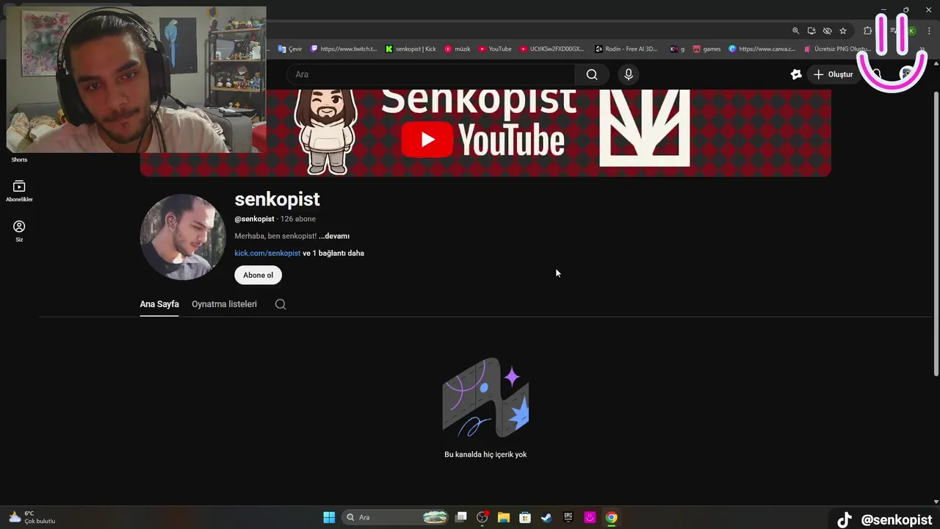This screenshot has width=940, height=529.
Task: Open the YouTube bookmark
Action: pyautogui.click(x=495, y=49)
